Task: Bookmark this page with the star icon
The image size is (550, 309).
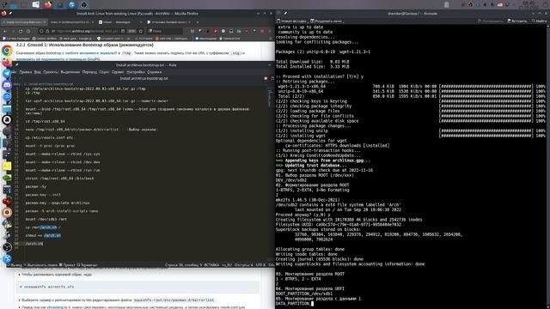Action: [141, 31]
